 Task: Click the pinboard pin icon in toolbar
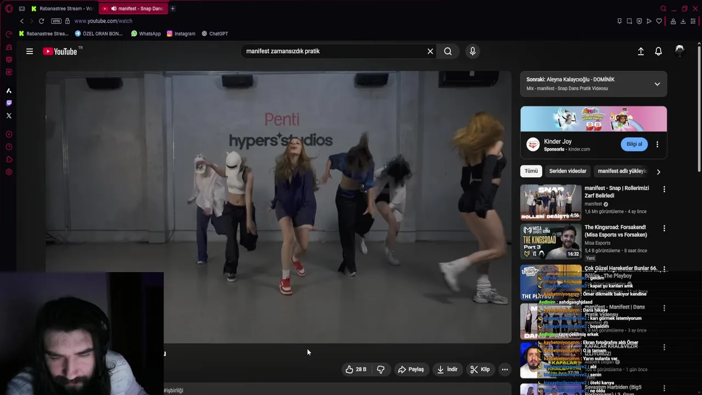point(620,21)
